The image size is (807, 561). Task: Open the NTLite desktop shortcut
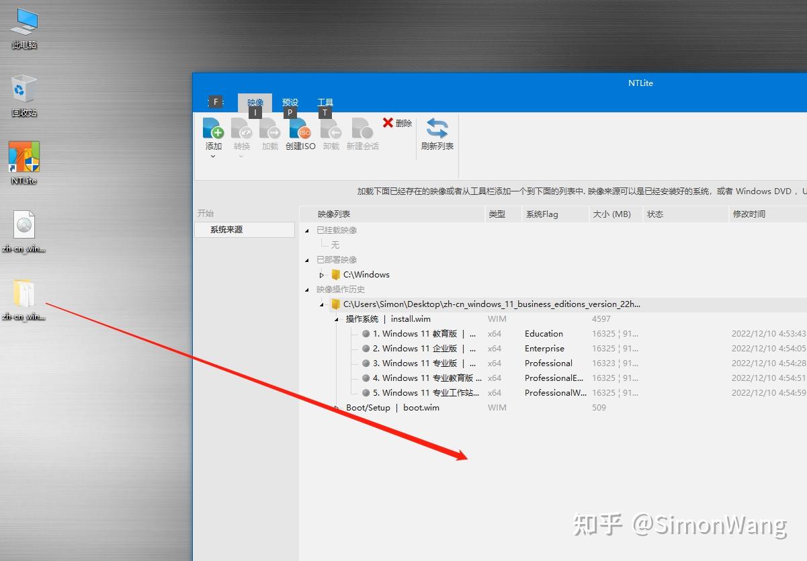(24, 155)
